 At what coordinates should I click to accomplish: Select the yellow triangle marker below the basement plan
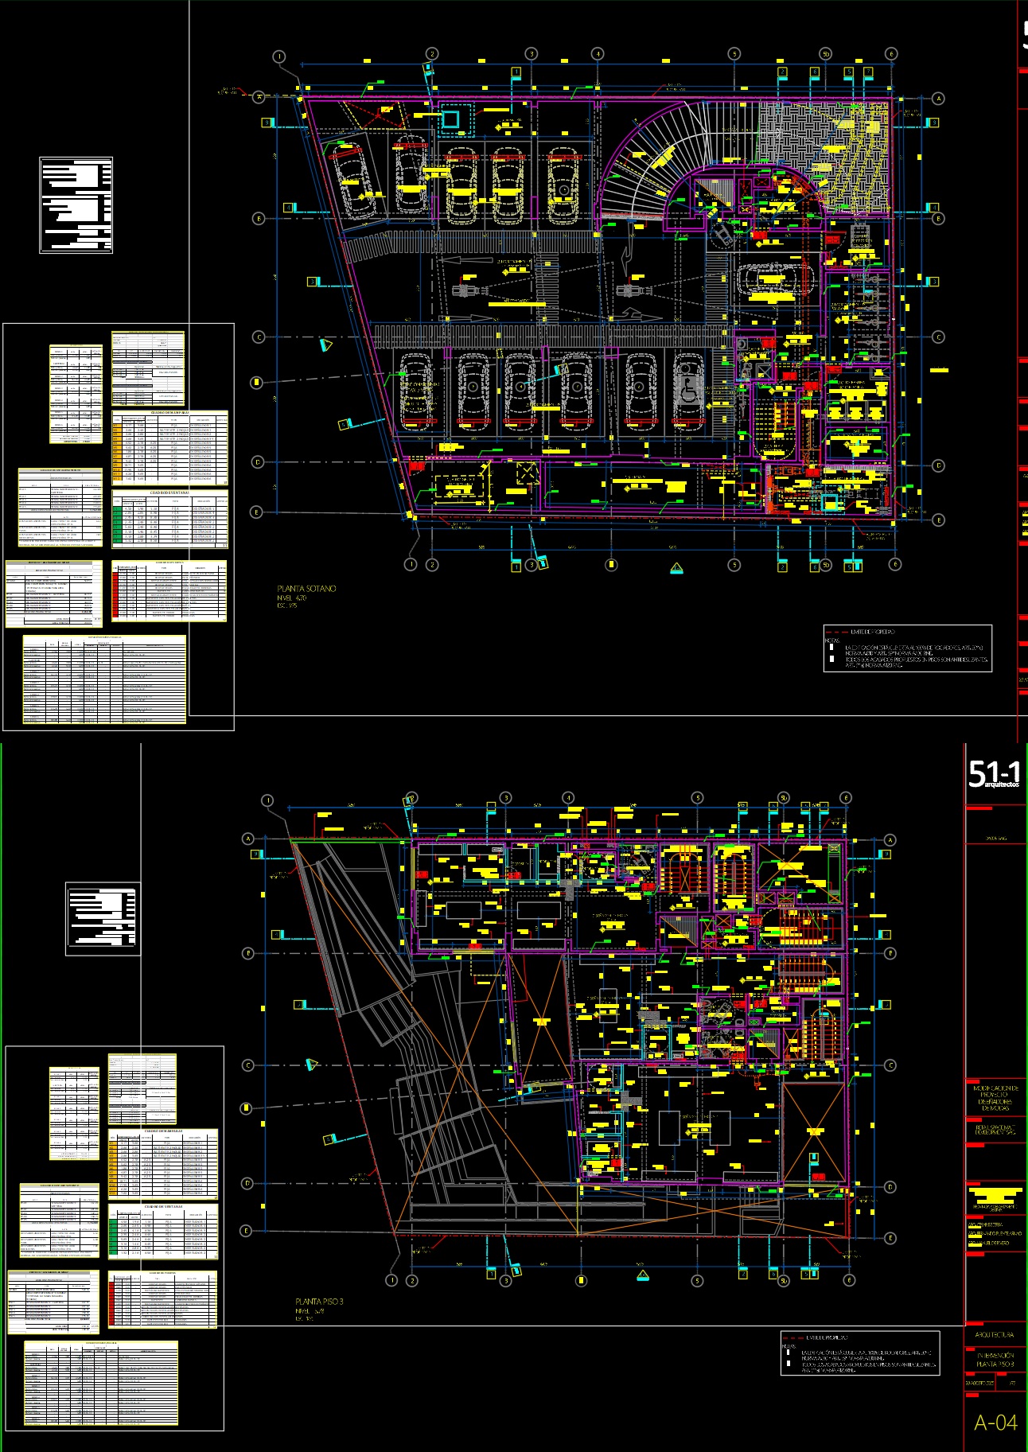[x=676, y=567]
